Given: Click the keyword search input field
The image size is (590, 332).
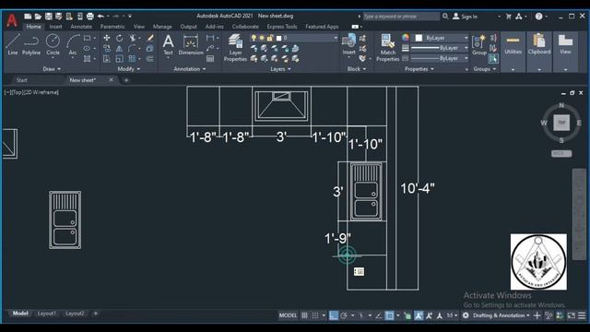Looking at the screenshot, I should click(x=401, y=17).
